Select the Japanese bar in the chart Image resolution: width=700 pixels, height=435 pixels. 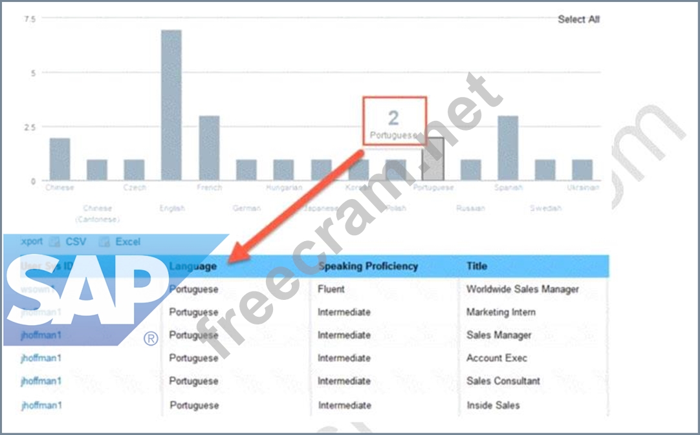click(x=322, y=170)
